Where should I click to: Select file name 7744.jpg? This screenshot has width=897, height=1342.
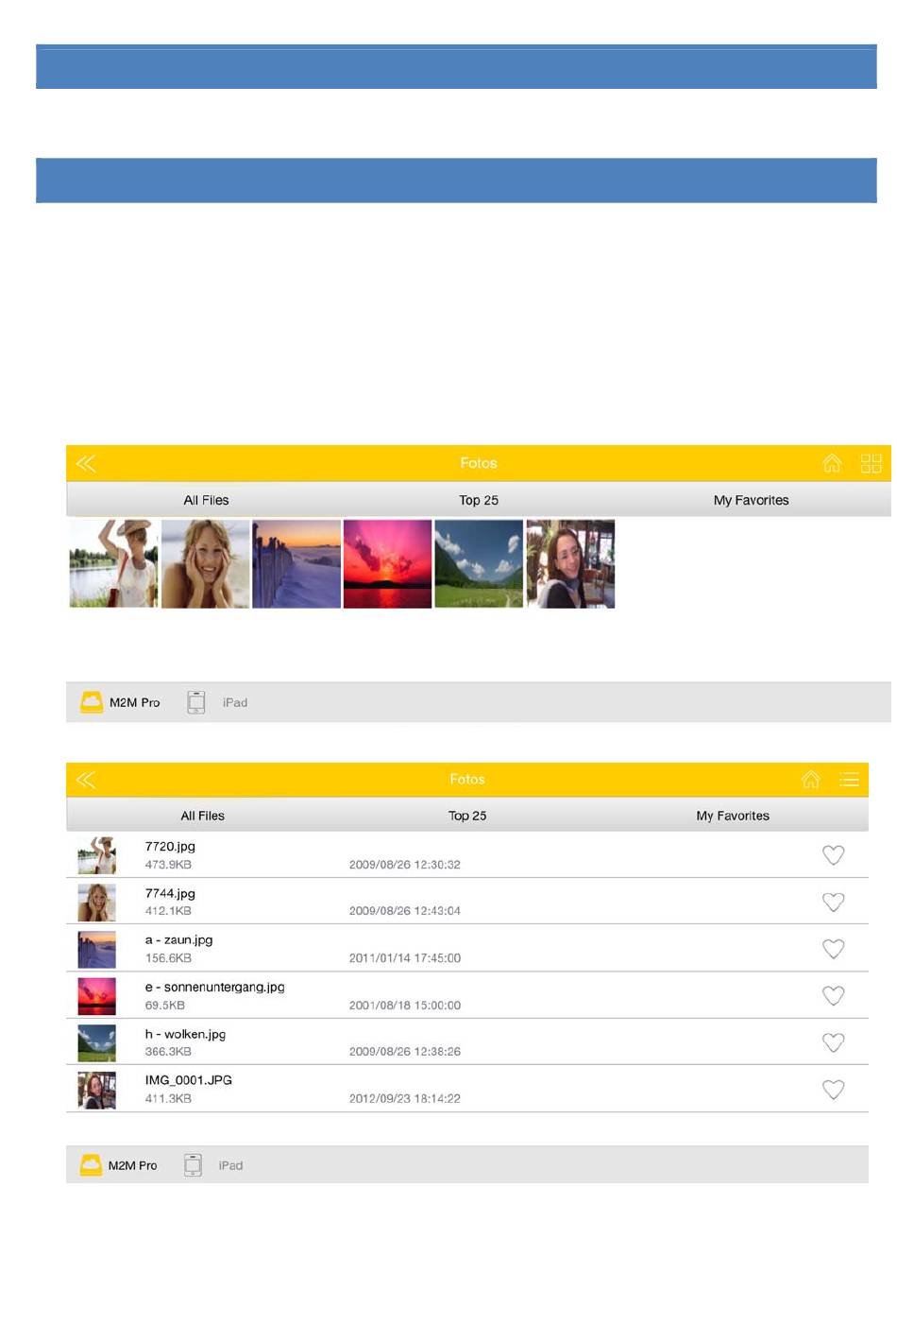(170, 893)
